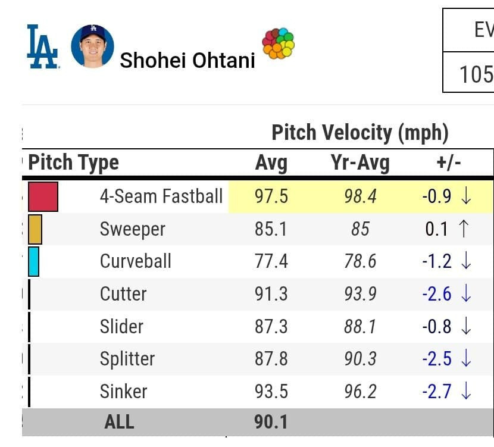Click the red 4-Seam Fastball color swatch
The height and width of the screenshot is (447, 494).
point(43,197)
